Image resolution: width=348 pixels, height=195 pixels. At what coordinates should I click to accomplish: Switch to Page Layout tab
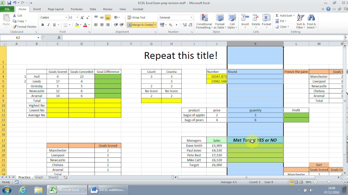[x=56, y=9]
